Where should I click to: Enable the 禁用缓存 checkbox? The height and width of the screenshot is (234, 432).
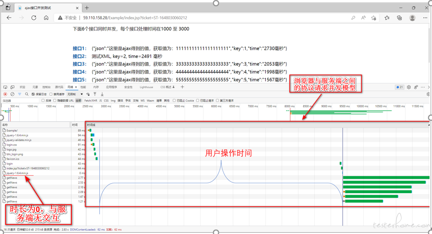(x=51, y=94)
